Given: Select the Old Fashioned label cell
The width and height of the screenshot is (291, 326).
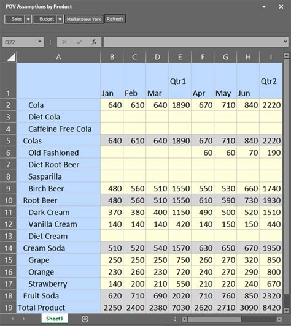Looking at the screenshot, I should (58, 153).
